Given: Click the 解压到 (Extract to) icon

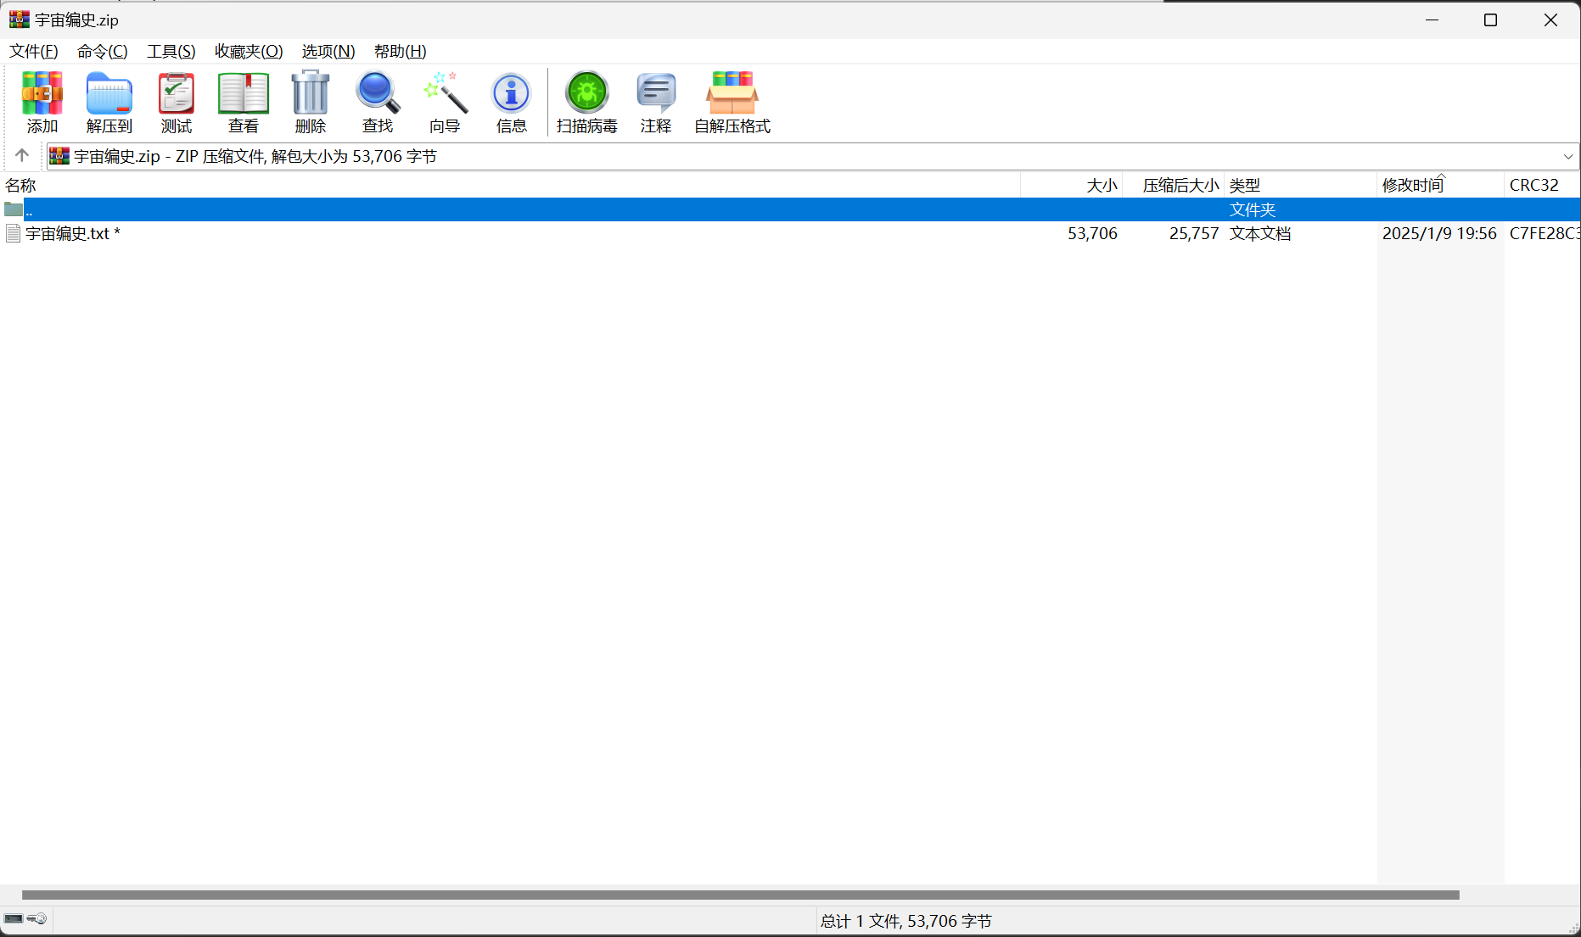Looking at the screenshot, I should point(109,102).
